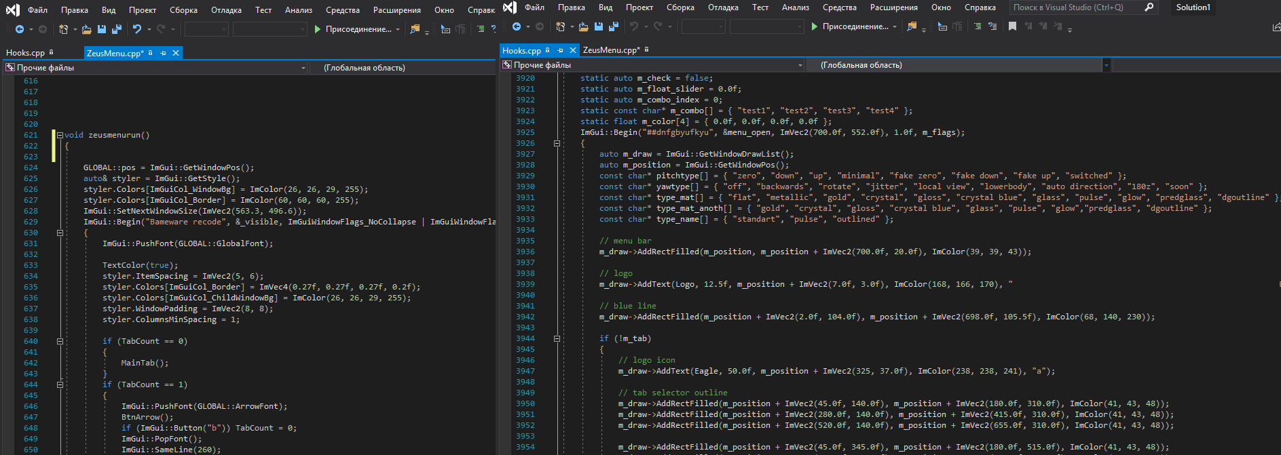The height and width of the screenshot is (455, 1281).
Task: Click the search magnifier icon in Visual Studio search
Action: pyautogui.click(x=1149, y=7)
